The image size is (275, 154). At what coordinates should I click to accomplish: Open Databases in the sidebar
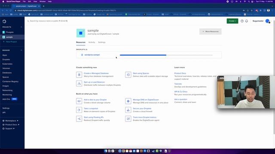[x=7, y=73]
